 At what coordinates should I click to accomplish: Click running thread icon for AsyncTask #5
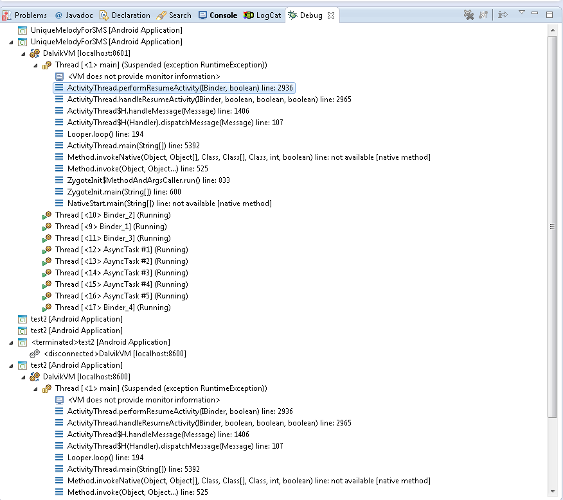[x=47, y=296]
